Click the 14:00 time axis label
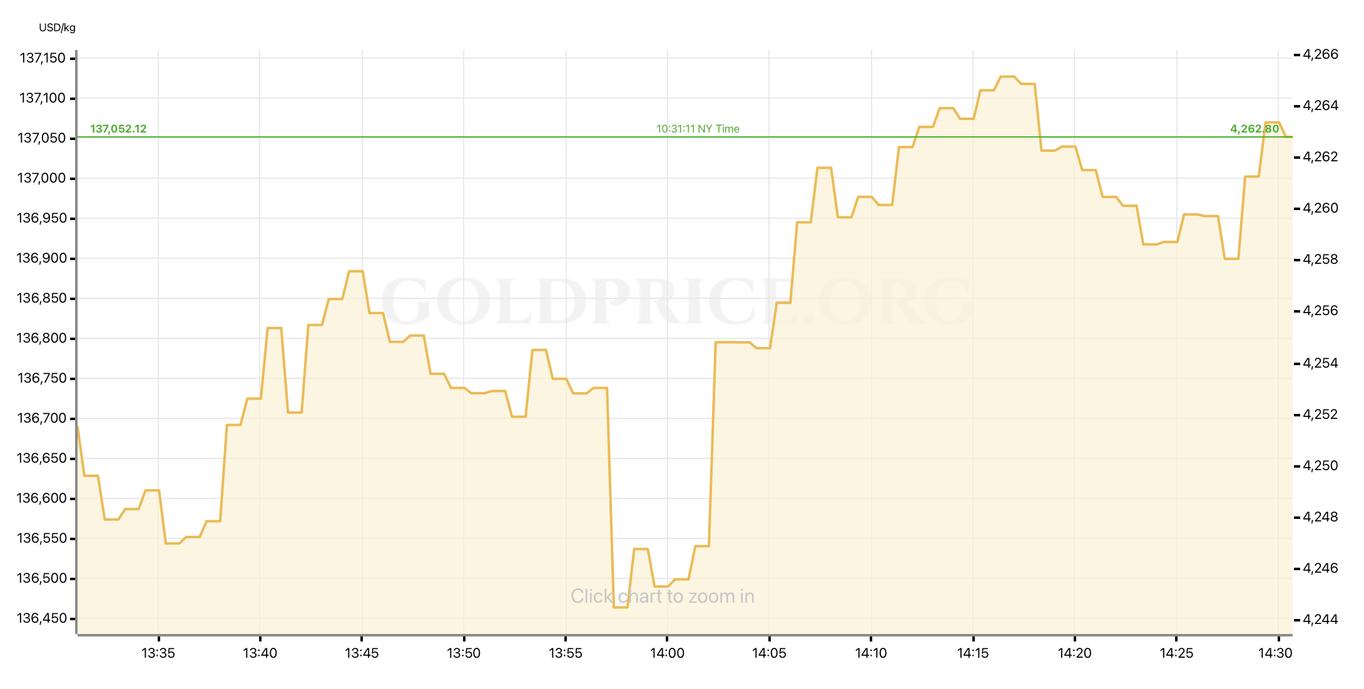This screenshot has height=689, width=1364. pos(667,653)
